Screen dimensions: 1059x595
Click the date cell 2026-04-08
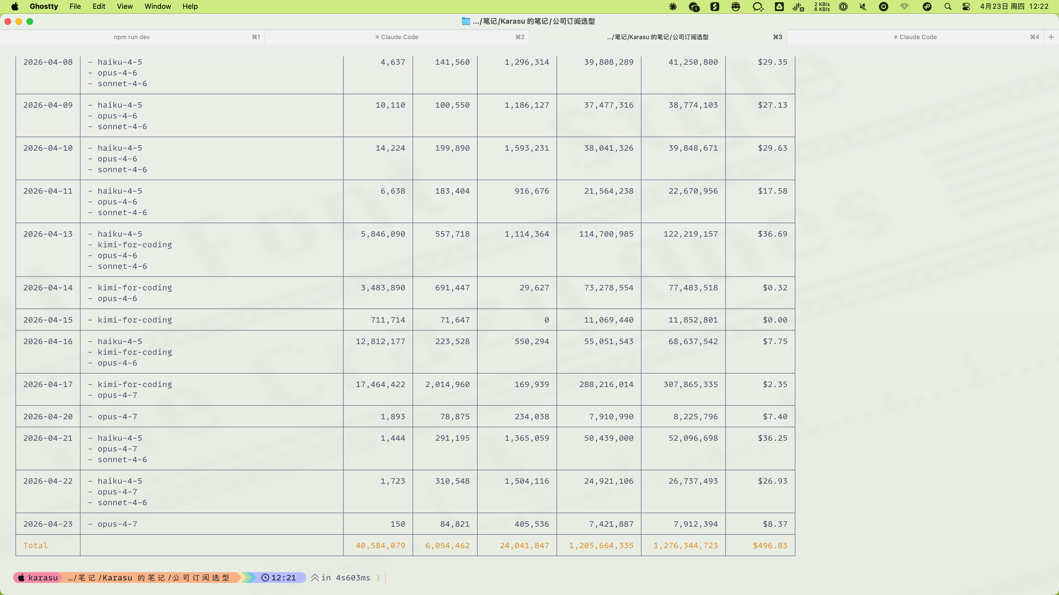[48, 62]
